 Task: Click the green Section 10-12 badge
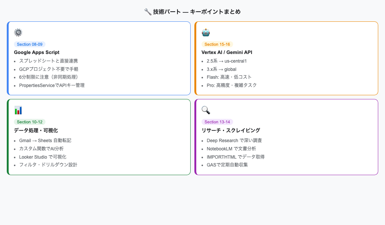coord(29,122)
